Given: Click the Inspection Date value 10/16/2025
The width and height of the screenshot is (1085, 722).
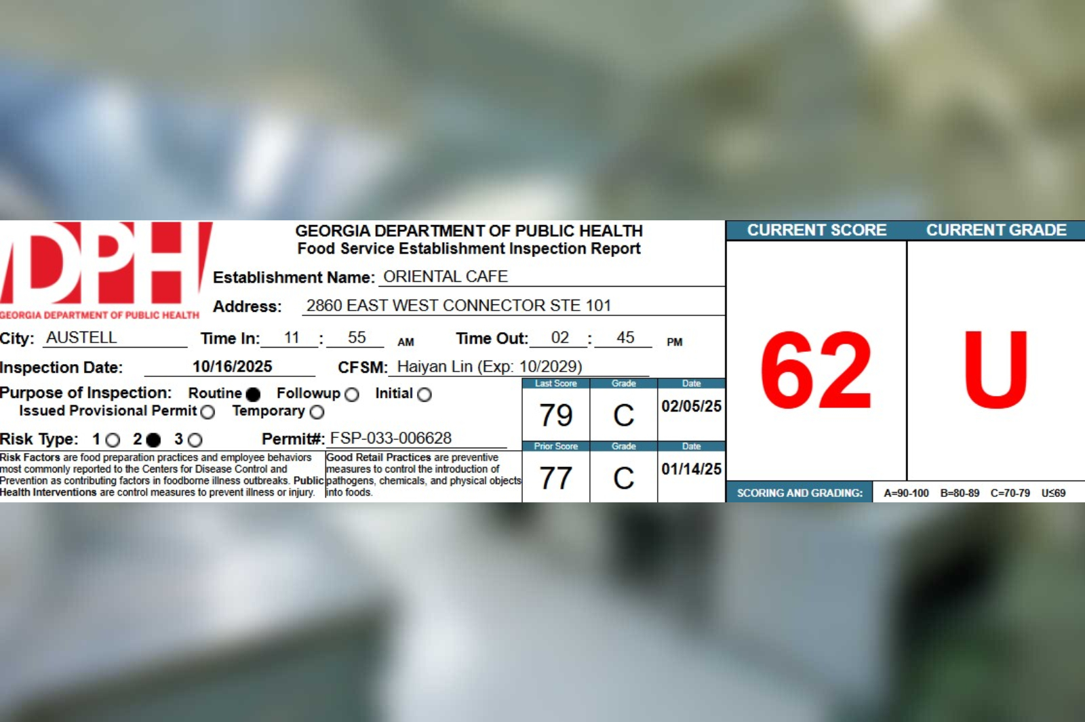Looking at the screenshot, I should (232, 367).
